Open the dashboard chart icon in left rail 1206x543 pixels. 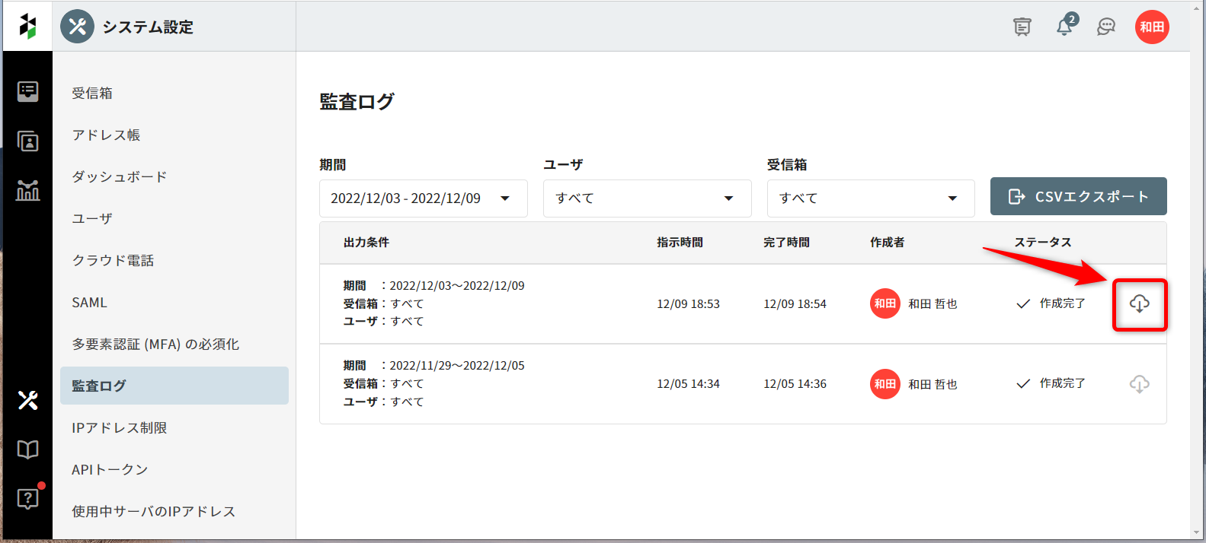tap(27, 190)
